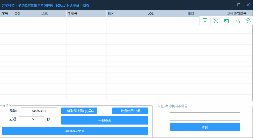Click the 地区 column header
253x138 pixels.
coord(126,14)
